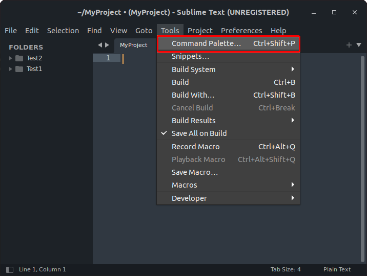Open the Edit menu
The image size is (367, 276).
point(32,31)
